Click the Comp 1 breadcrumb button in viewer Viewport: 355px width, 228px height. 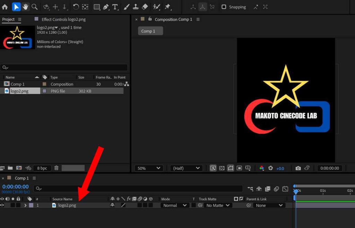(x=150, y=31)
